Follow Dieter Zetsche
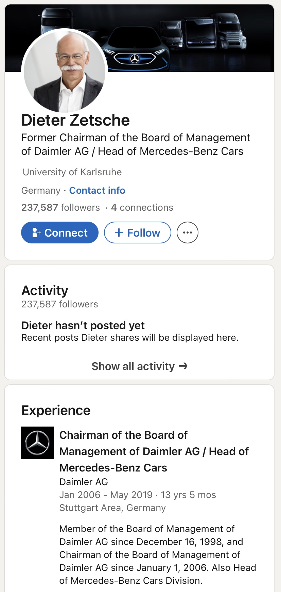This screenshot has width=281, height=592. pyautogui.click(x=137, y=233)
